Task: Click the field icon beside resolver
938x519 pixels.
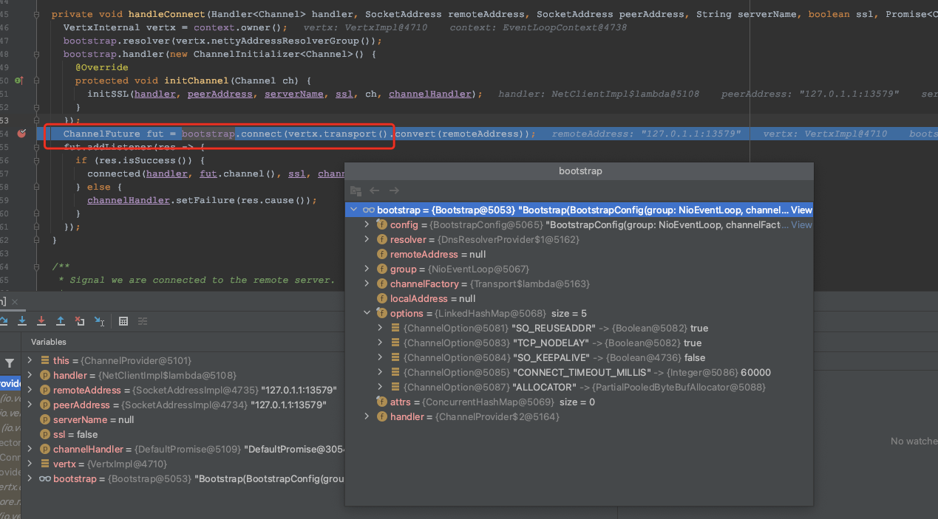Action: point(382,240)
